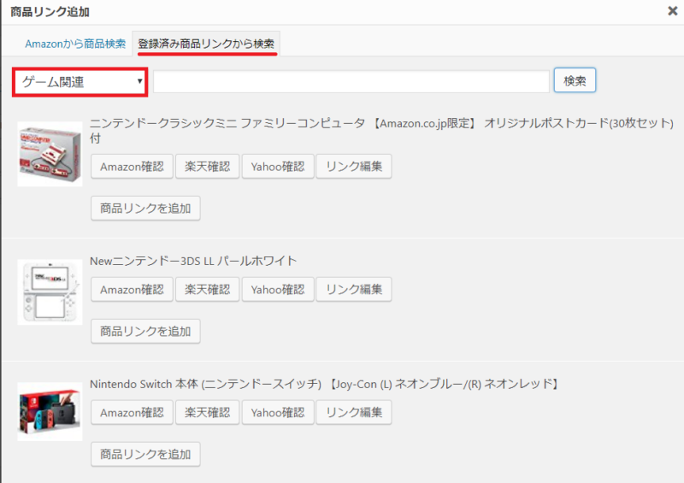Image resolution: width=684 pixels, height=483 pixels.
Task: Open the Famicom Classic Mini product thumbnail
Action: pos(50,154)
